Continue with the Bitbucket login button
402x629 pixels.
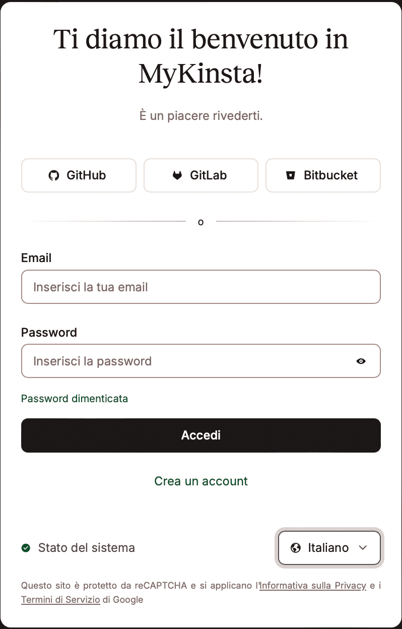[323, 175]
